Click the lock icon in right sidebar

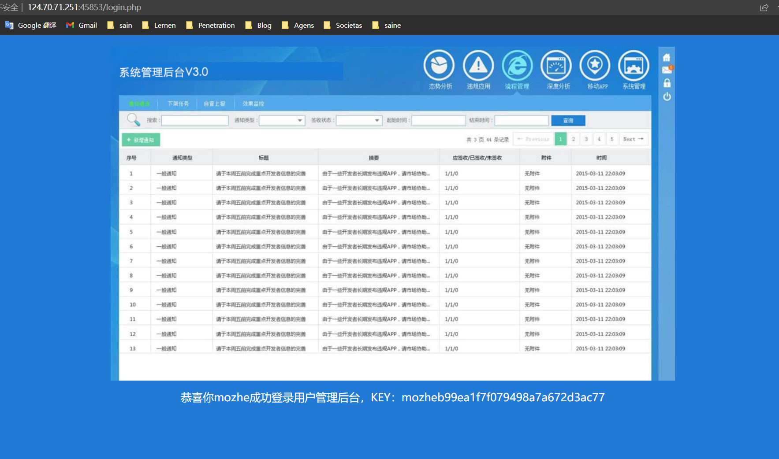pyautogui.click(x=667, y=83)
